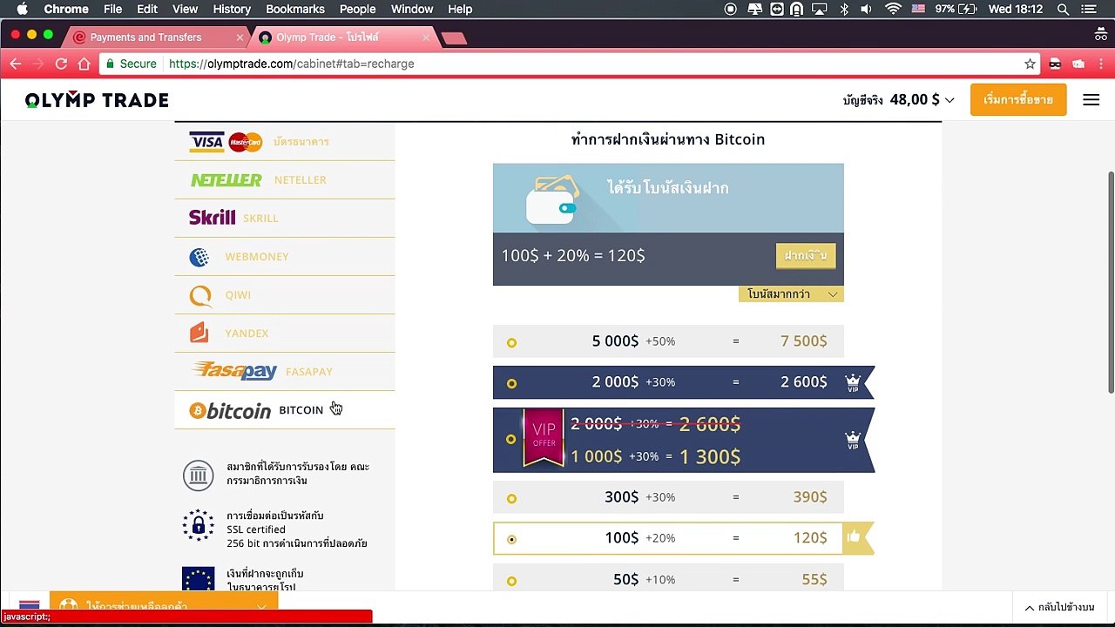Viewport: 1115px width, 627px height.
Task: Select the Yandex wallet icon
Action: (x=199, y=333)
